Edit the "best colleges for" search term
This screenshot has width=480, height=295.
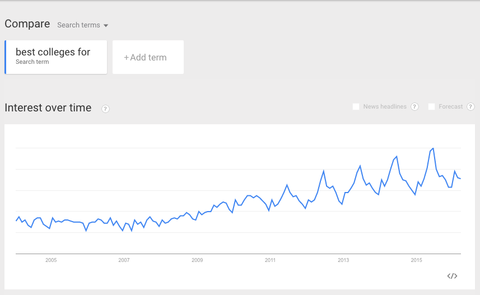coord(53,52)
